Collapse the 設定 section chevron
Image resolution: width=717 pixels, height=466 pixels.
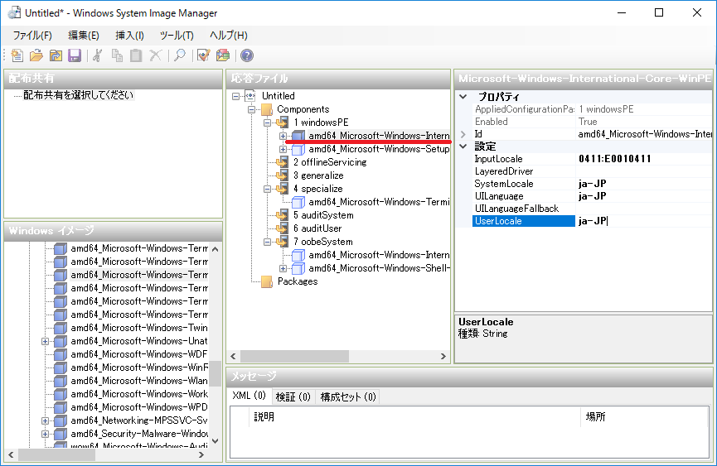[463, 147]
